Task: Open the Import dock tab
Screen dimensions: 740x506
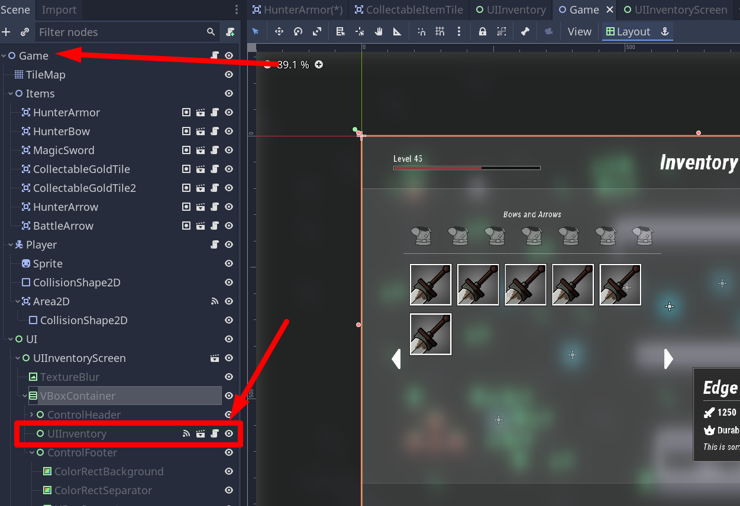Action: click(59, 10)
